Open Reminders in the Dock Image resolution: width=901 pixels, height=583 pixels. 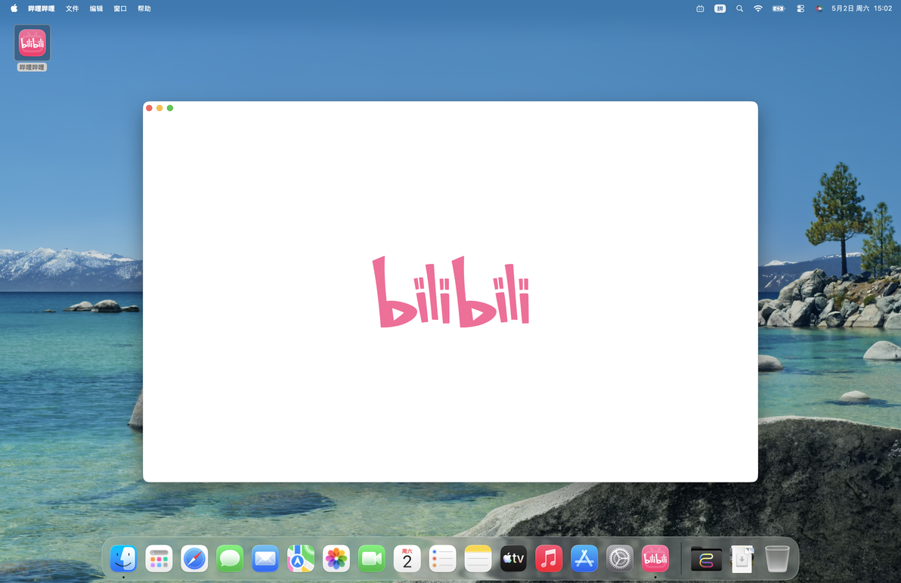coord(442,558)
